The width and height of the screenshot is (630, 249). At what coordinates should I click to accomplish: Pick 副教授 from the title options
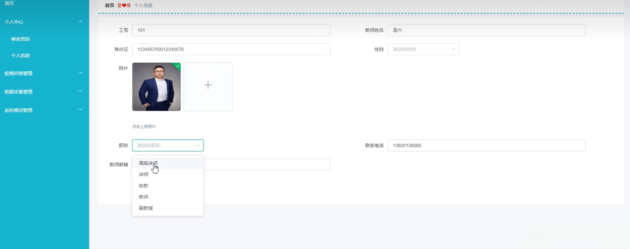tap(168, 208)
